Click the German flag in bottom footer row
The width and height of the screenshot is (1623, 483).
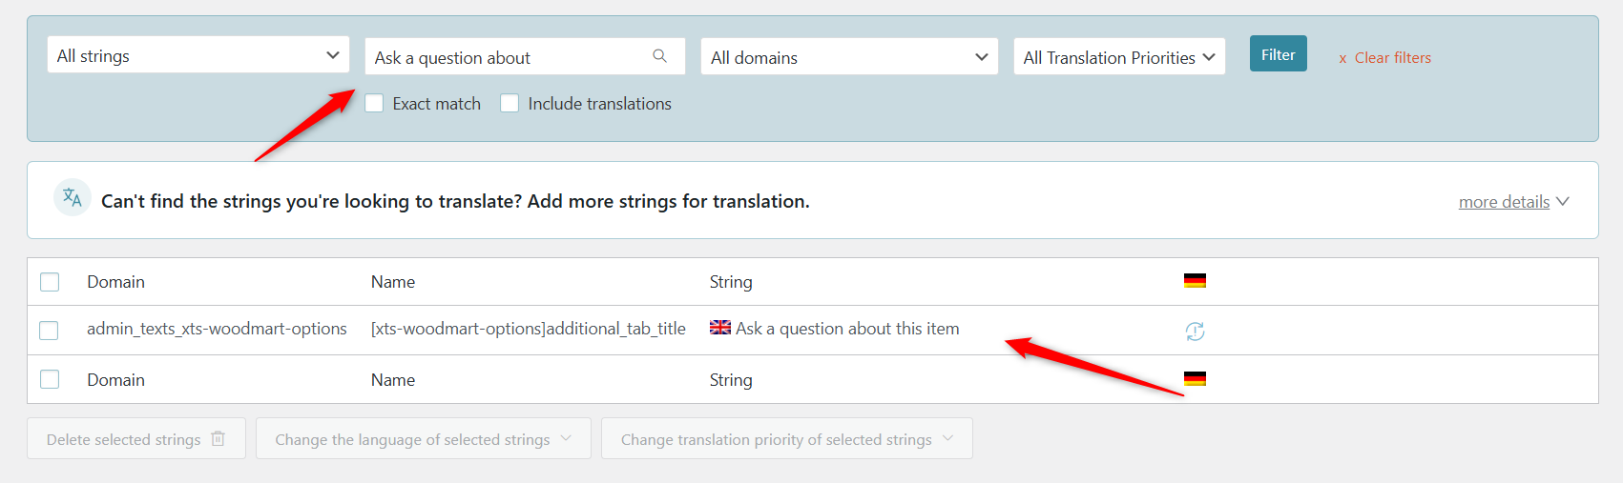[x=1195, y=378]
